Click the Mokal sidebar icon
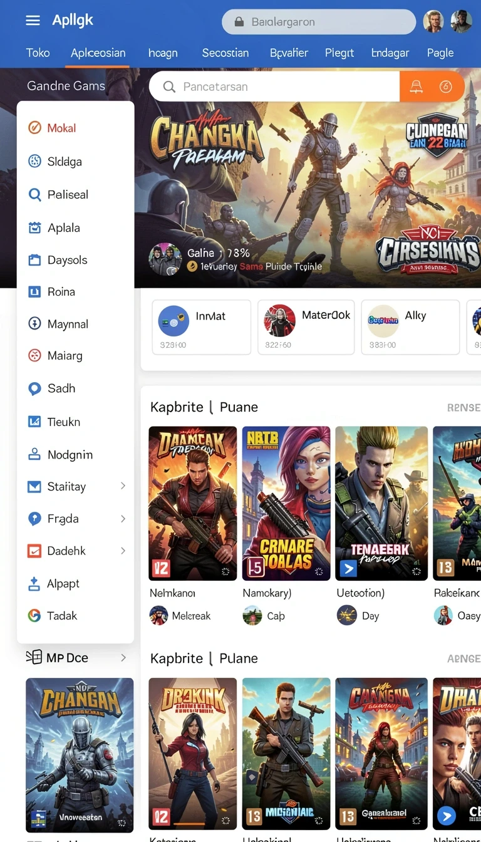Viewport: 481px width, 842px height. point(35,128)
